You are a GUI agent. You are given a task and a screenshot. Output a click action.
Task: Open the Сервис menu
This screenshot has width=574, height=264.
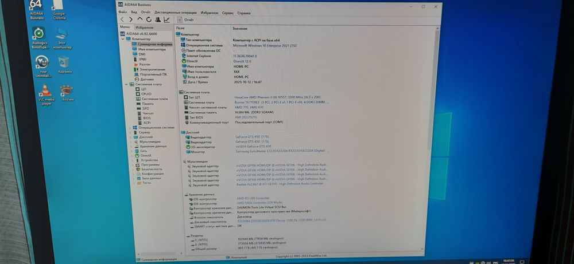click(x=228, y=13)
